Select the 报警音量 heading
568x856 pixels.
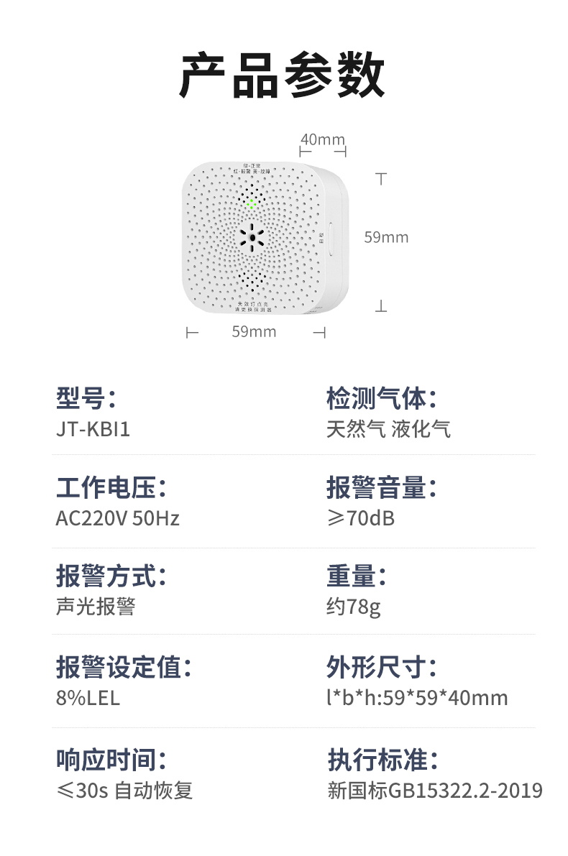point(382,488)
